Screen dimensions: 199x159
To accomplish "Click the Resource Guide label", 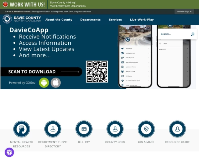I will click(177, 142).
